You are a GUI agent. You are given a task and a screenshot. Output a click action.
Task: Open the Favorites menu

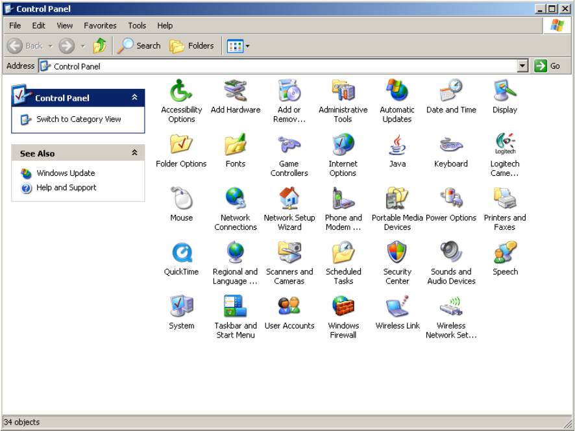[100, 26]
